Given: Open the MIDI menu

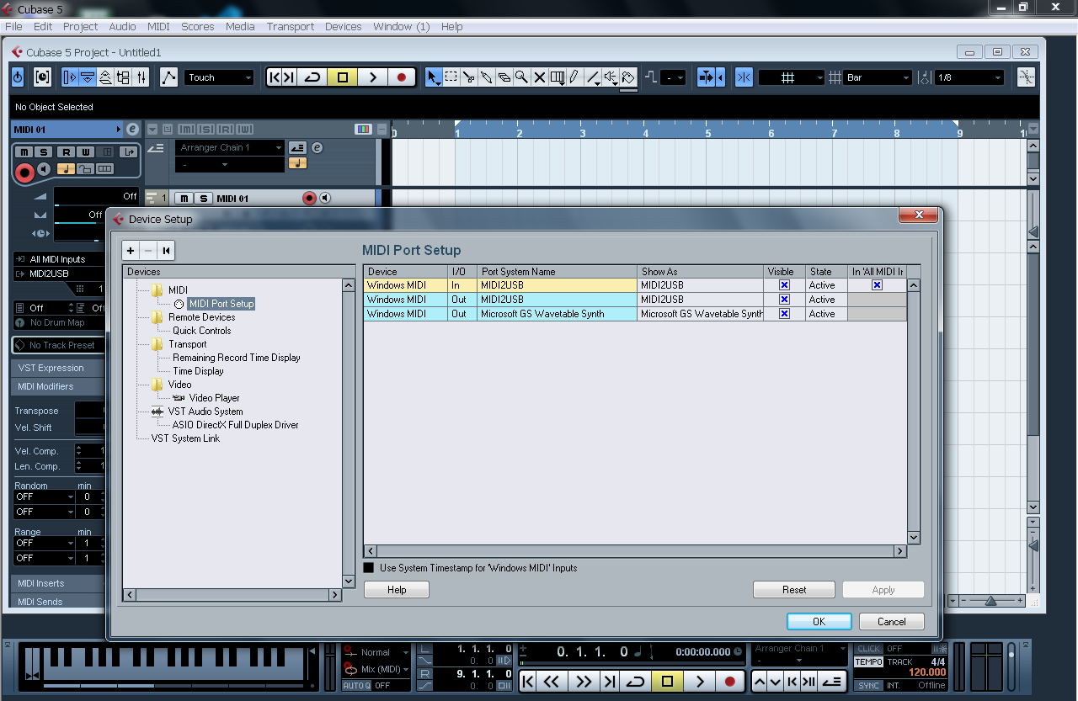Looking at the screenshot, I should coord(158,27).
